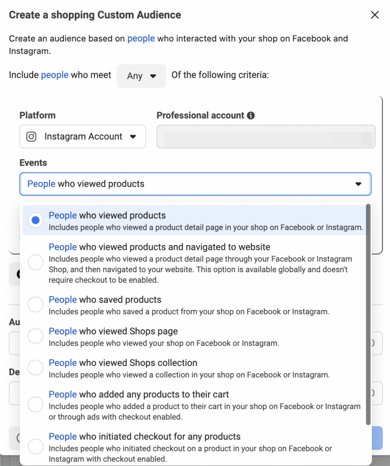Image resolution: width=390 pixels, height=466 pixels.
Task: Pick People who viewed Shops page option
Action: (x=35, y=336)
